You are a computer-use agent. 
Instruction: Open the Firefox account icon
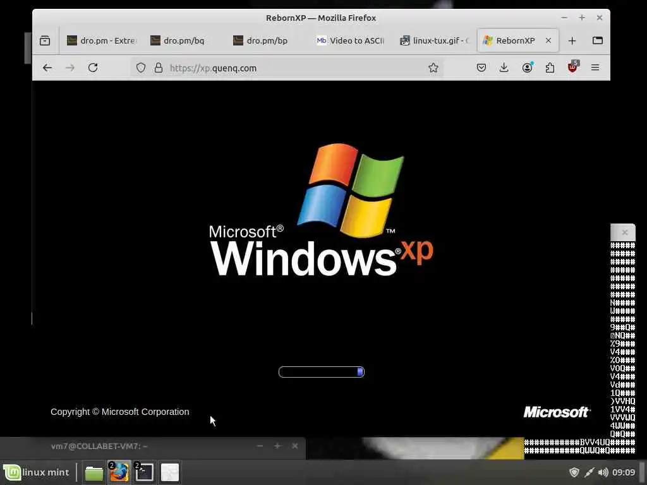point(528,68)
